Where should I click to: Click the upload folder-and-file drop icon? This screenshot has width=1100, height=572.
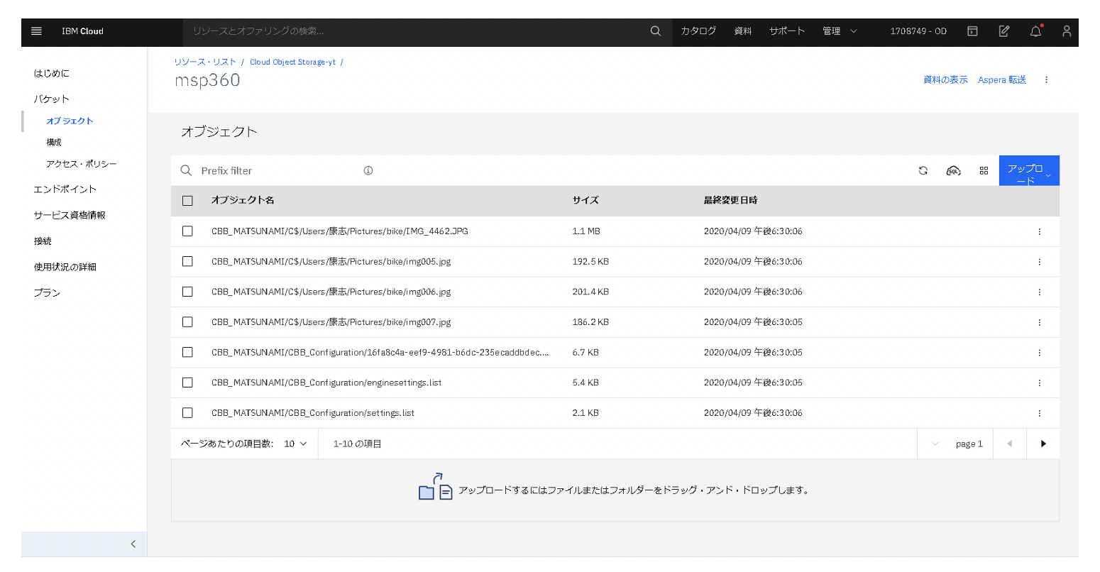pos(435,488)
